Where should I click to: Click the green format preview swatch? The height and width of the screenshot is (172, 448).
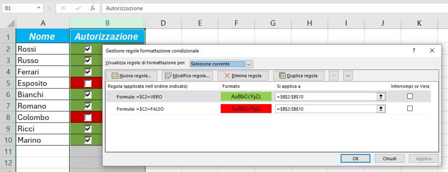(x=246, y=97)
